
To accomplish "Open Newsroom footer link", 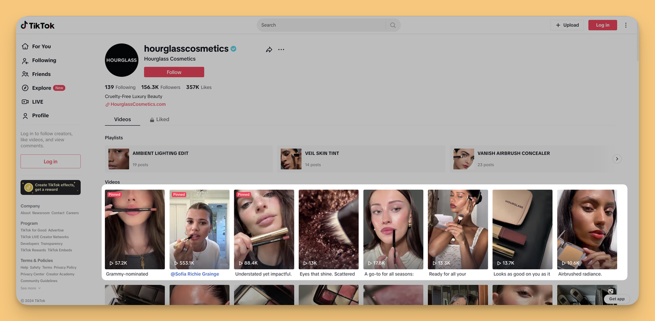I will coord(41,213).
